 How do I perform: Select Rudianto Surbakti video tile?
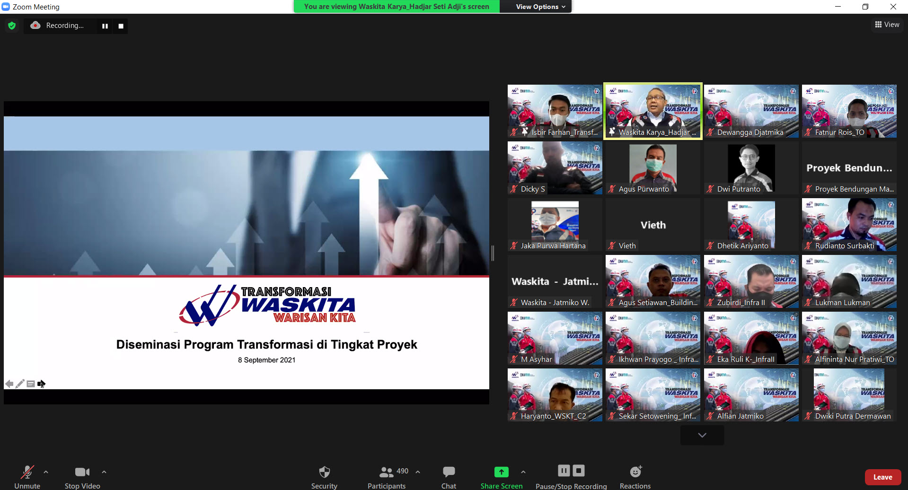[849, 225]
